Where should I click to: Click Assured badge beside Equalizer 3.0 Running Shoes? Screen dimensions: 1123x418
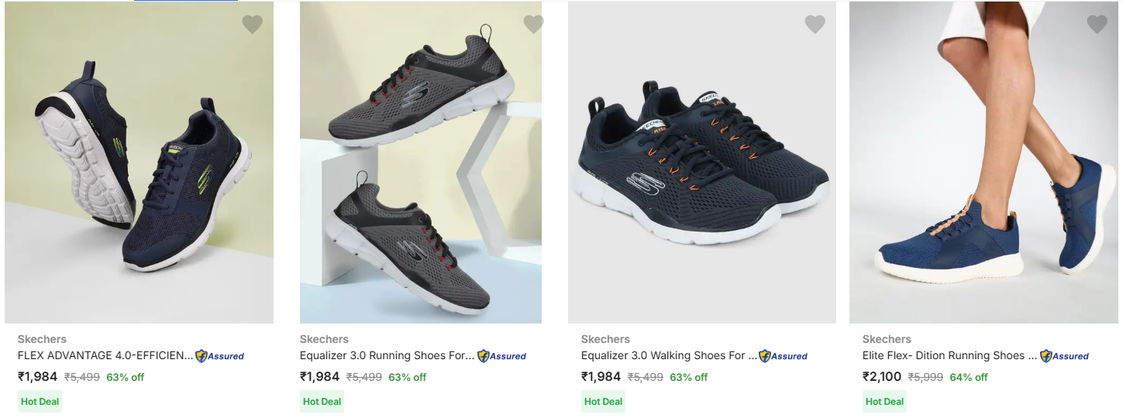[x=501, y=356]
